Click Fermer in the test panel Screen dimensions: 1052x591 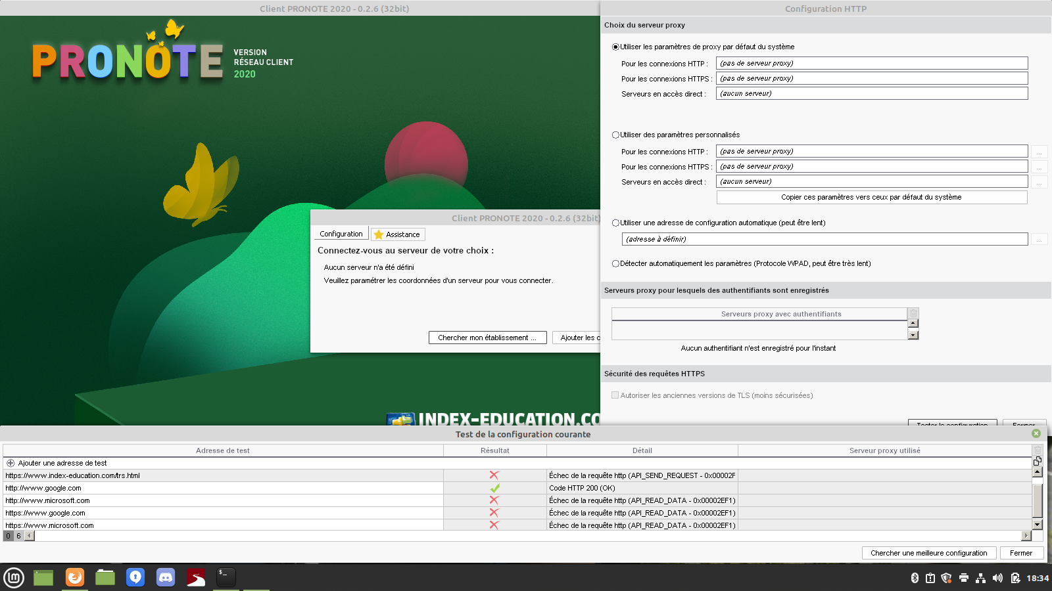click(x=1021, y=553)
